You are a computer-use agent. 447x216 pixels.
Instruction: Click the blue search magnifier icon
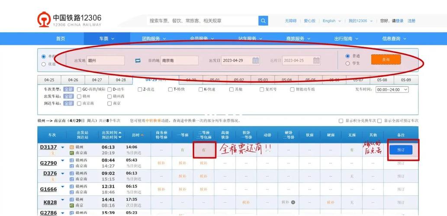(x=263, y=21)
